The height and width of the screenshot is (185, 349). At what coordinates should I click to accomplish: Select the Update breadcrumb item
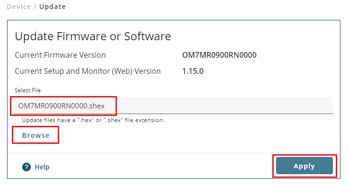click(53, 7)
